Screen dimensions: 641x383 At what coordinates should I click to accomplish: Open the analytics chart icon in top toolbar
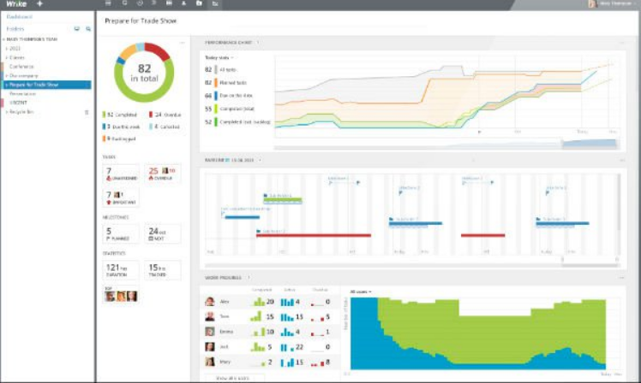(x=215, y=4)
